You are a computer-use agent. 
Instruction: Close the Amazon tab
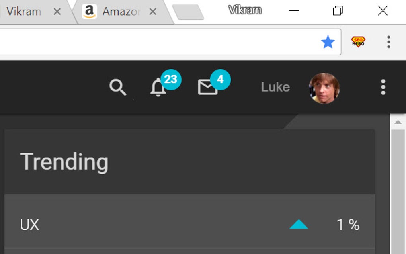(153, 11)
